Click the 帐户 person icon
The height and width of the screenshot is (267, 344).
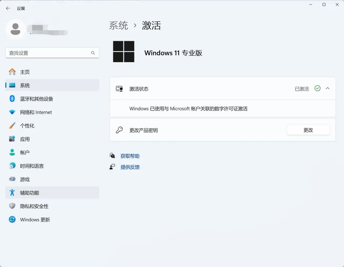click(12, 152)
